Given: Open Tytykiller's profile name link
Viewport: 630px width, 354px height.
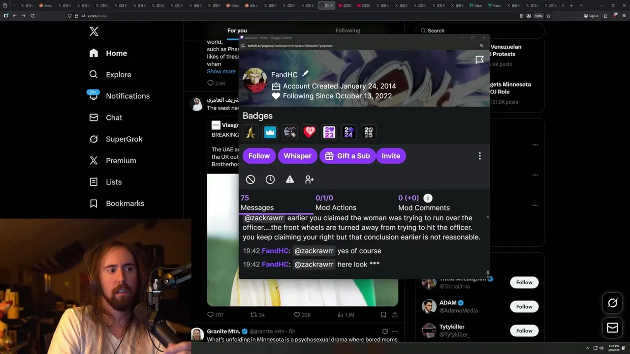Looking at the screenshot, I should [452, 326].
